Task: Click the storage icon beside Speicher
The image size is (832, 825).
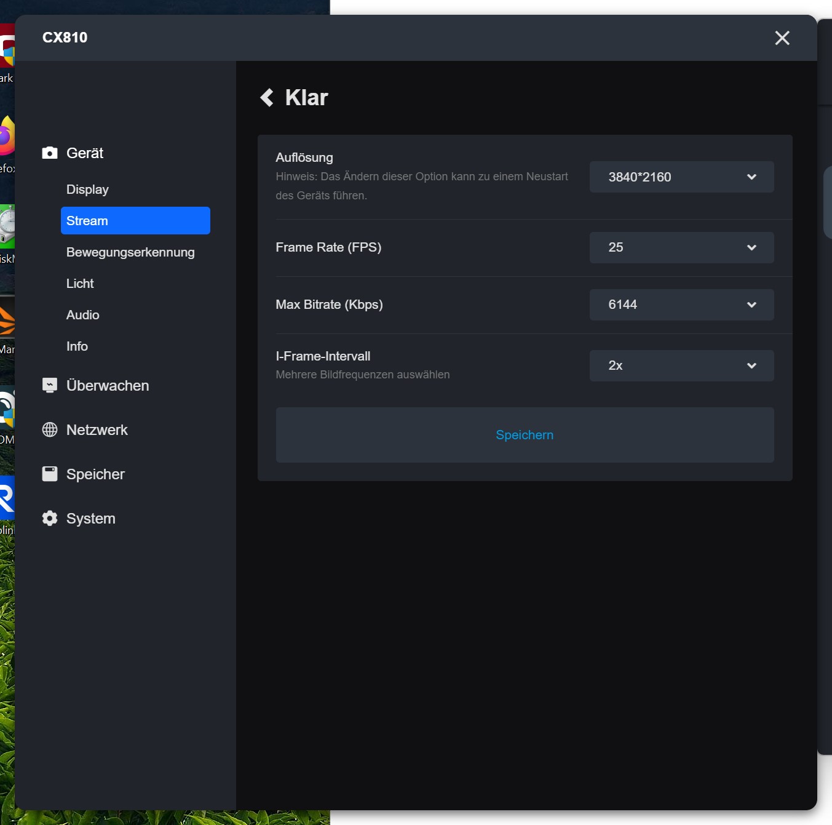Action: pos(50,474)
